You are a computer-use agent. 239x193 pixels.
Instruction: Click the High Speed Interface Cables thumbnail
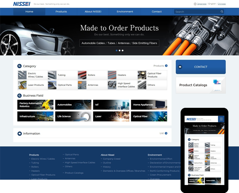pyautogui.click(x=112, y=85)
